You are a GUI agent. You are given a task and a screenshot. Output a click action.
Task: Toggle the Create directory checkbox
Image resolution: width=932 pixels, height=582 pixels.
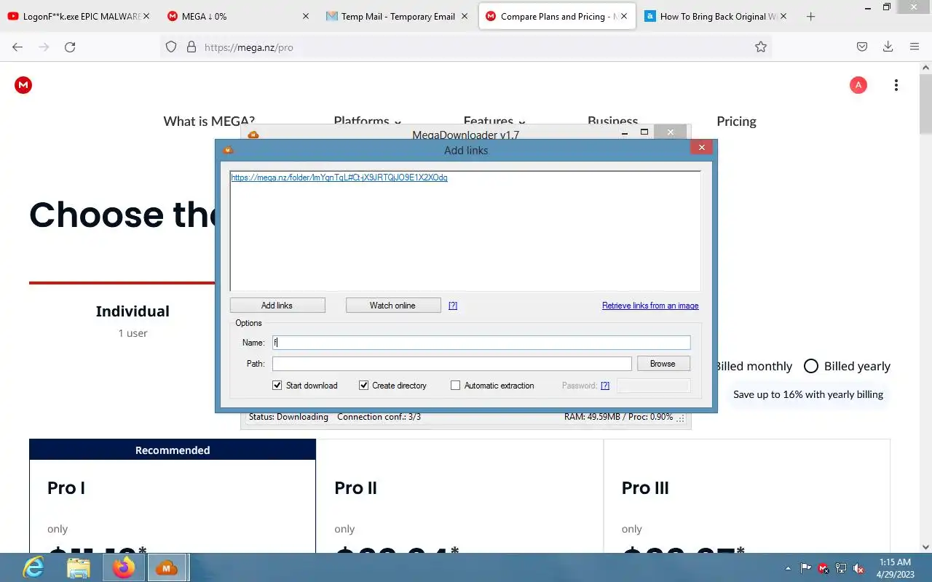(x=363, y=386)
